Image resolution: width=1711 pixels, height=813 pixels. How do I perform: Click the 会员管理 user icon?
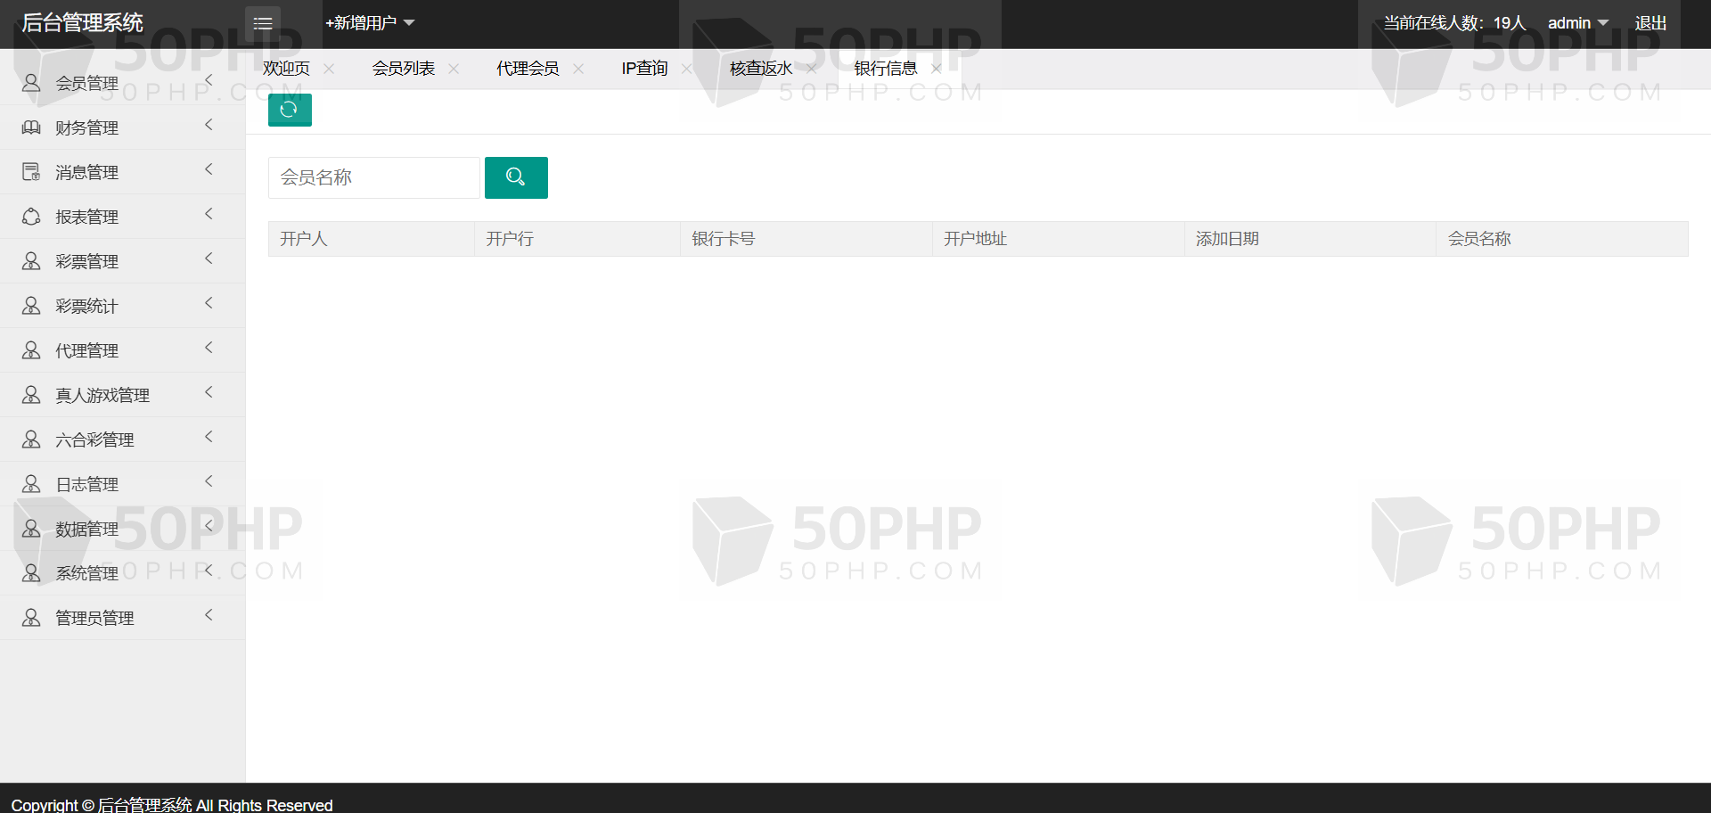tap(31, 83)
